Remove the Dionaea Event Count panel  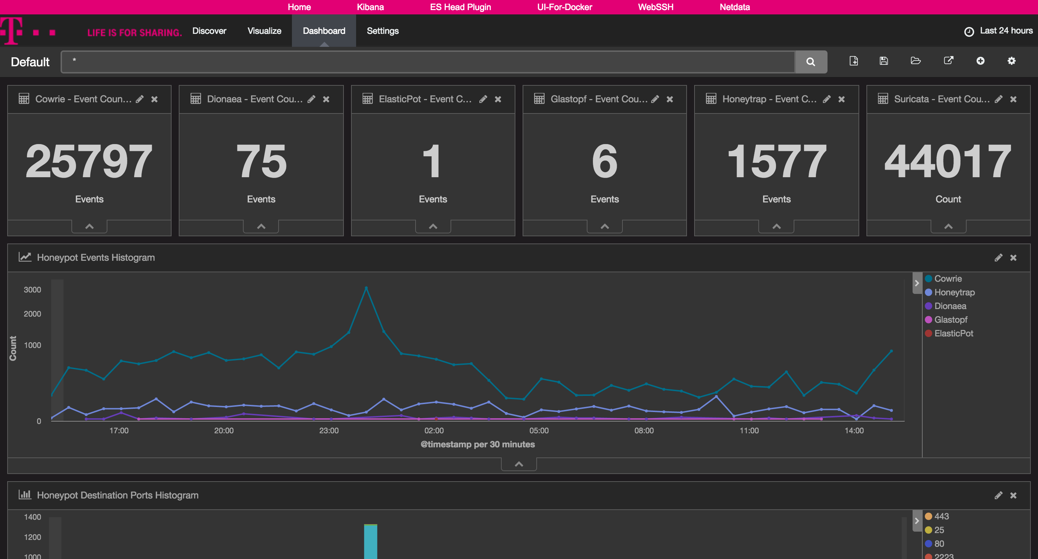click(x=327, y=99)
